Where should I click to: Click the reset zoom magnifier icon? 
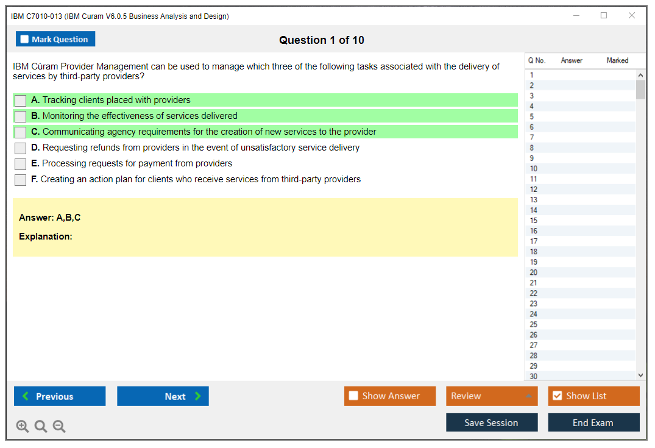point(41,427)
